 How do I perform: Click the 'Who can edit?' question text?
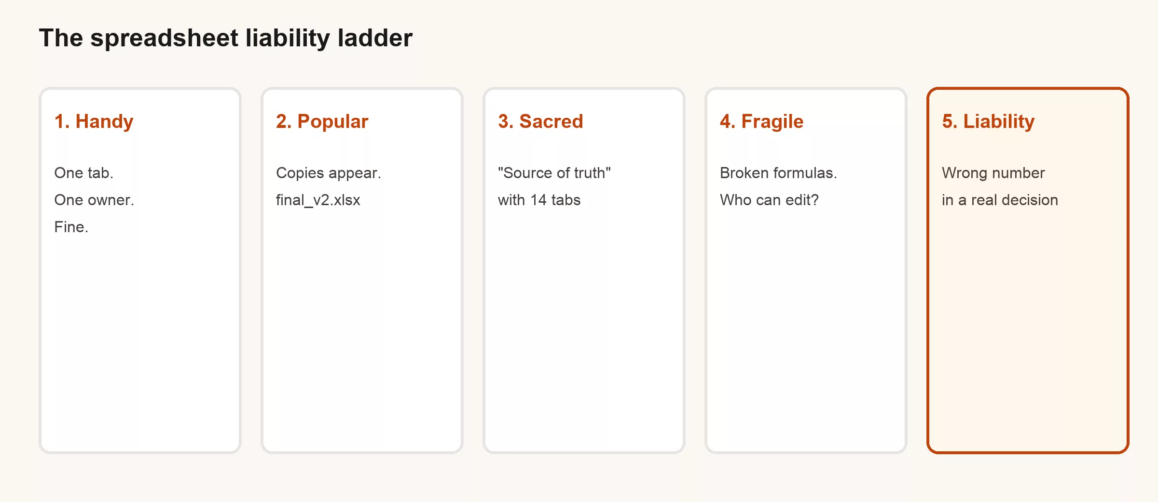tap(769, 200)
